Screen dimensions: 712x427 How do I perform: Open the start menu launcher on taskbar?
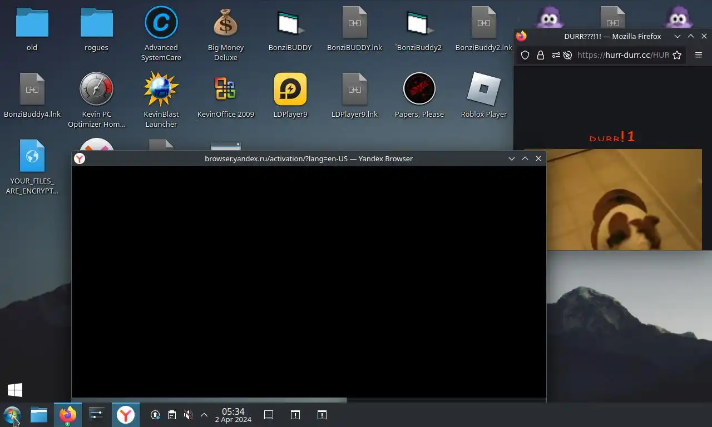(x=12, y=415)
